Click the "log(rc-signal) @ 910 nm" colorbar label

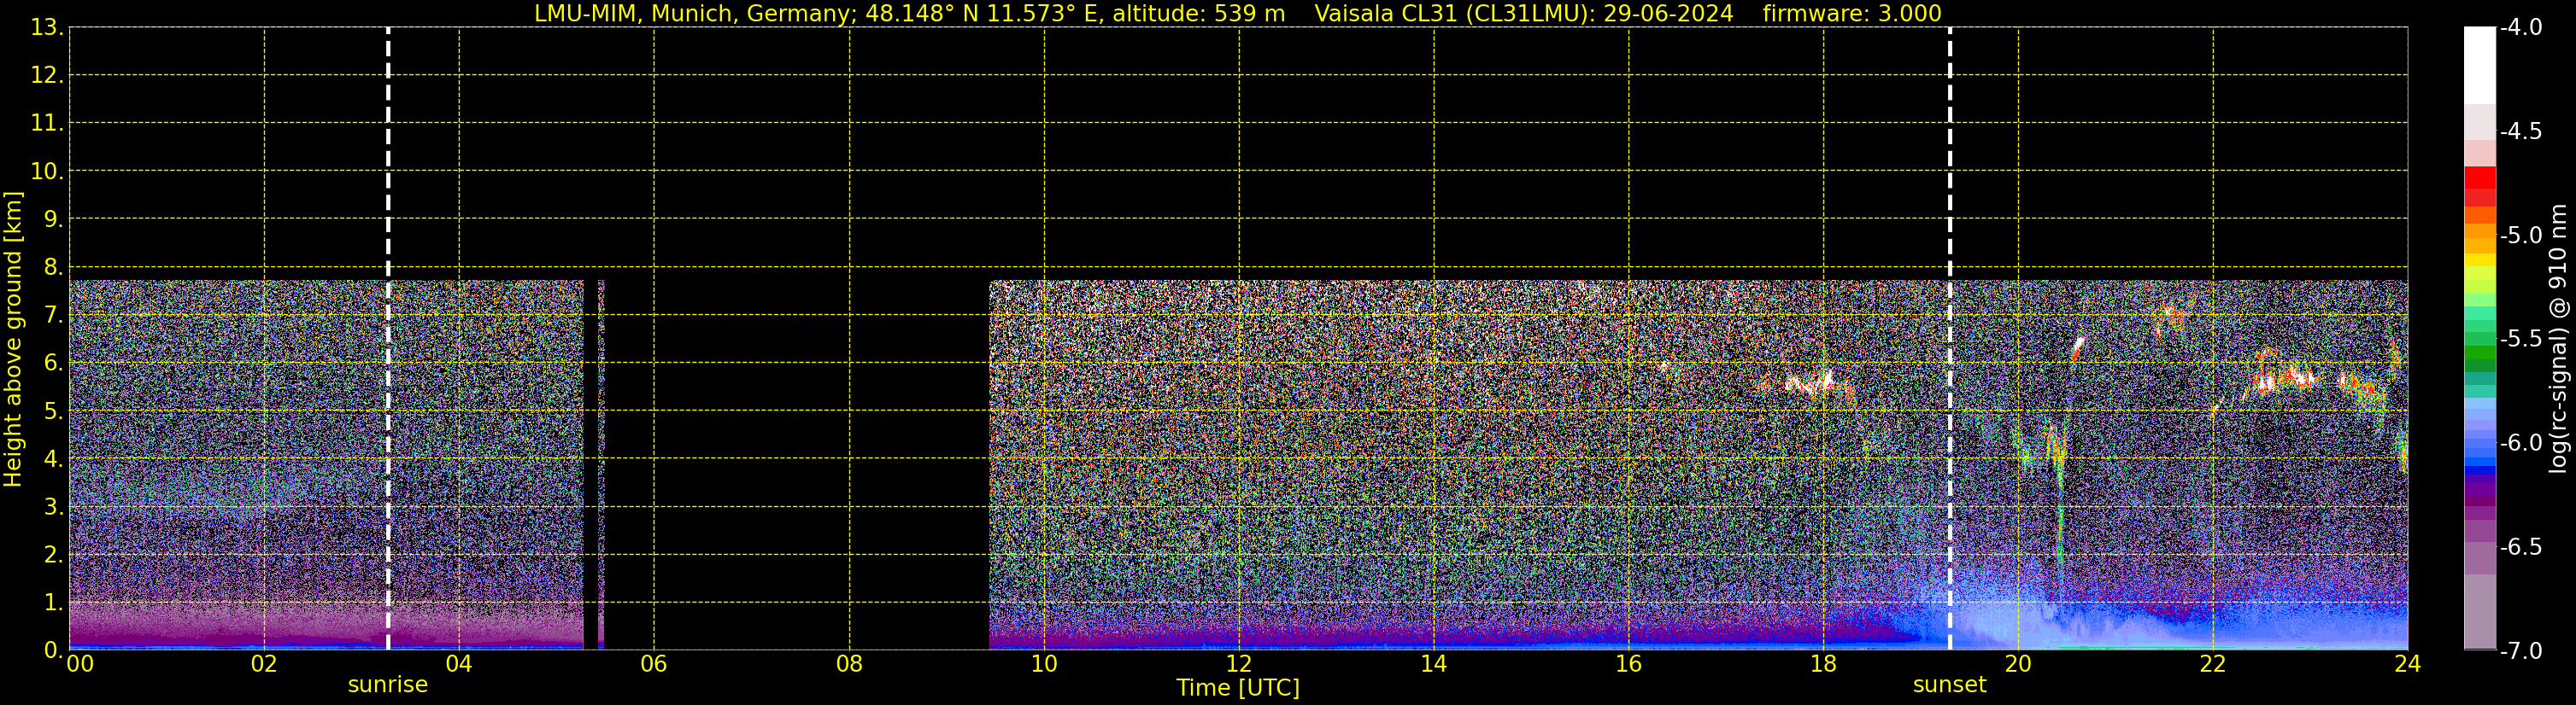point(2558,340)
